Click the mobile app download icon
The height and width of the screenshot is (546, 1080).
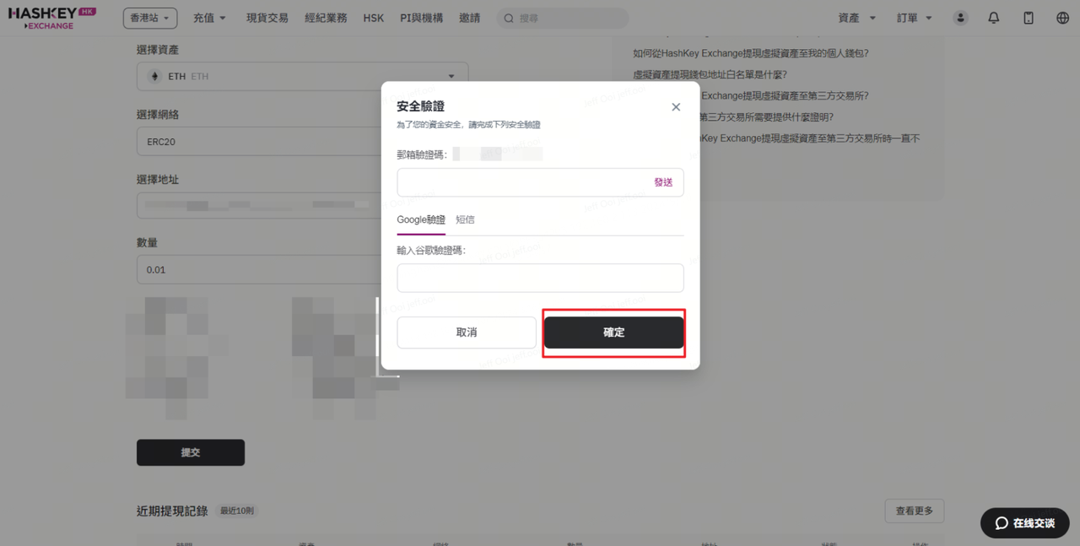[x=1029, y=18]
